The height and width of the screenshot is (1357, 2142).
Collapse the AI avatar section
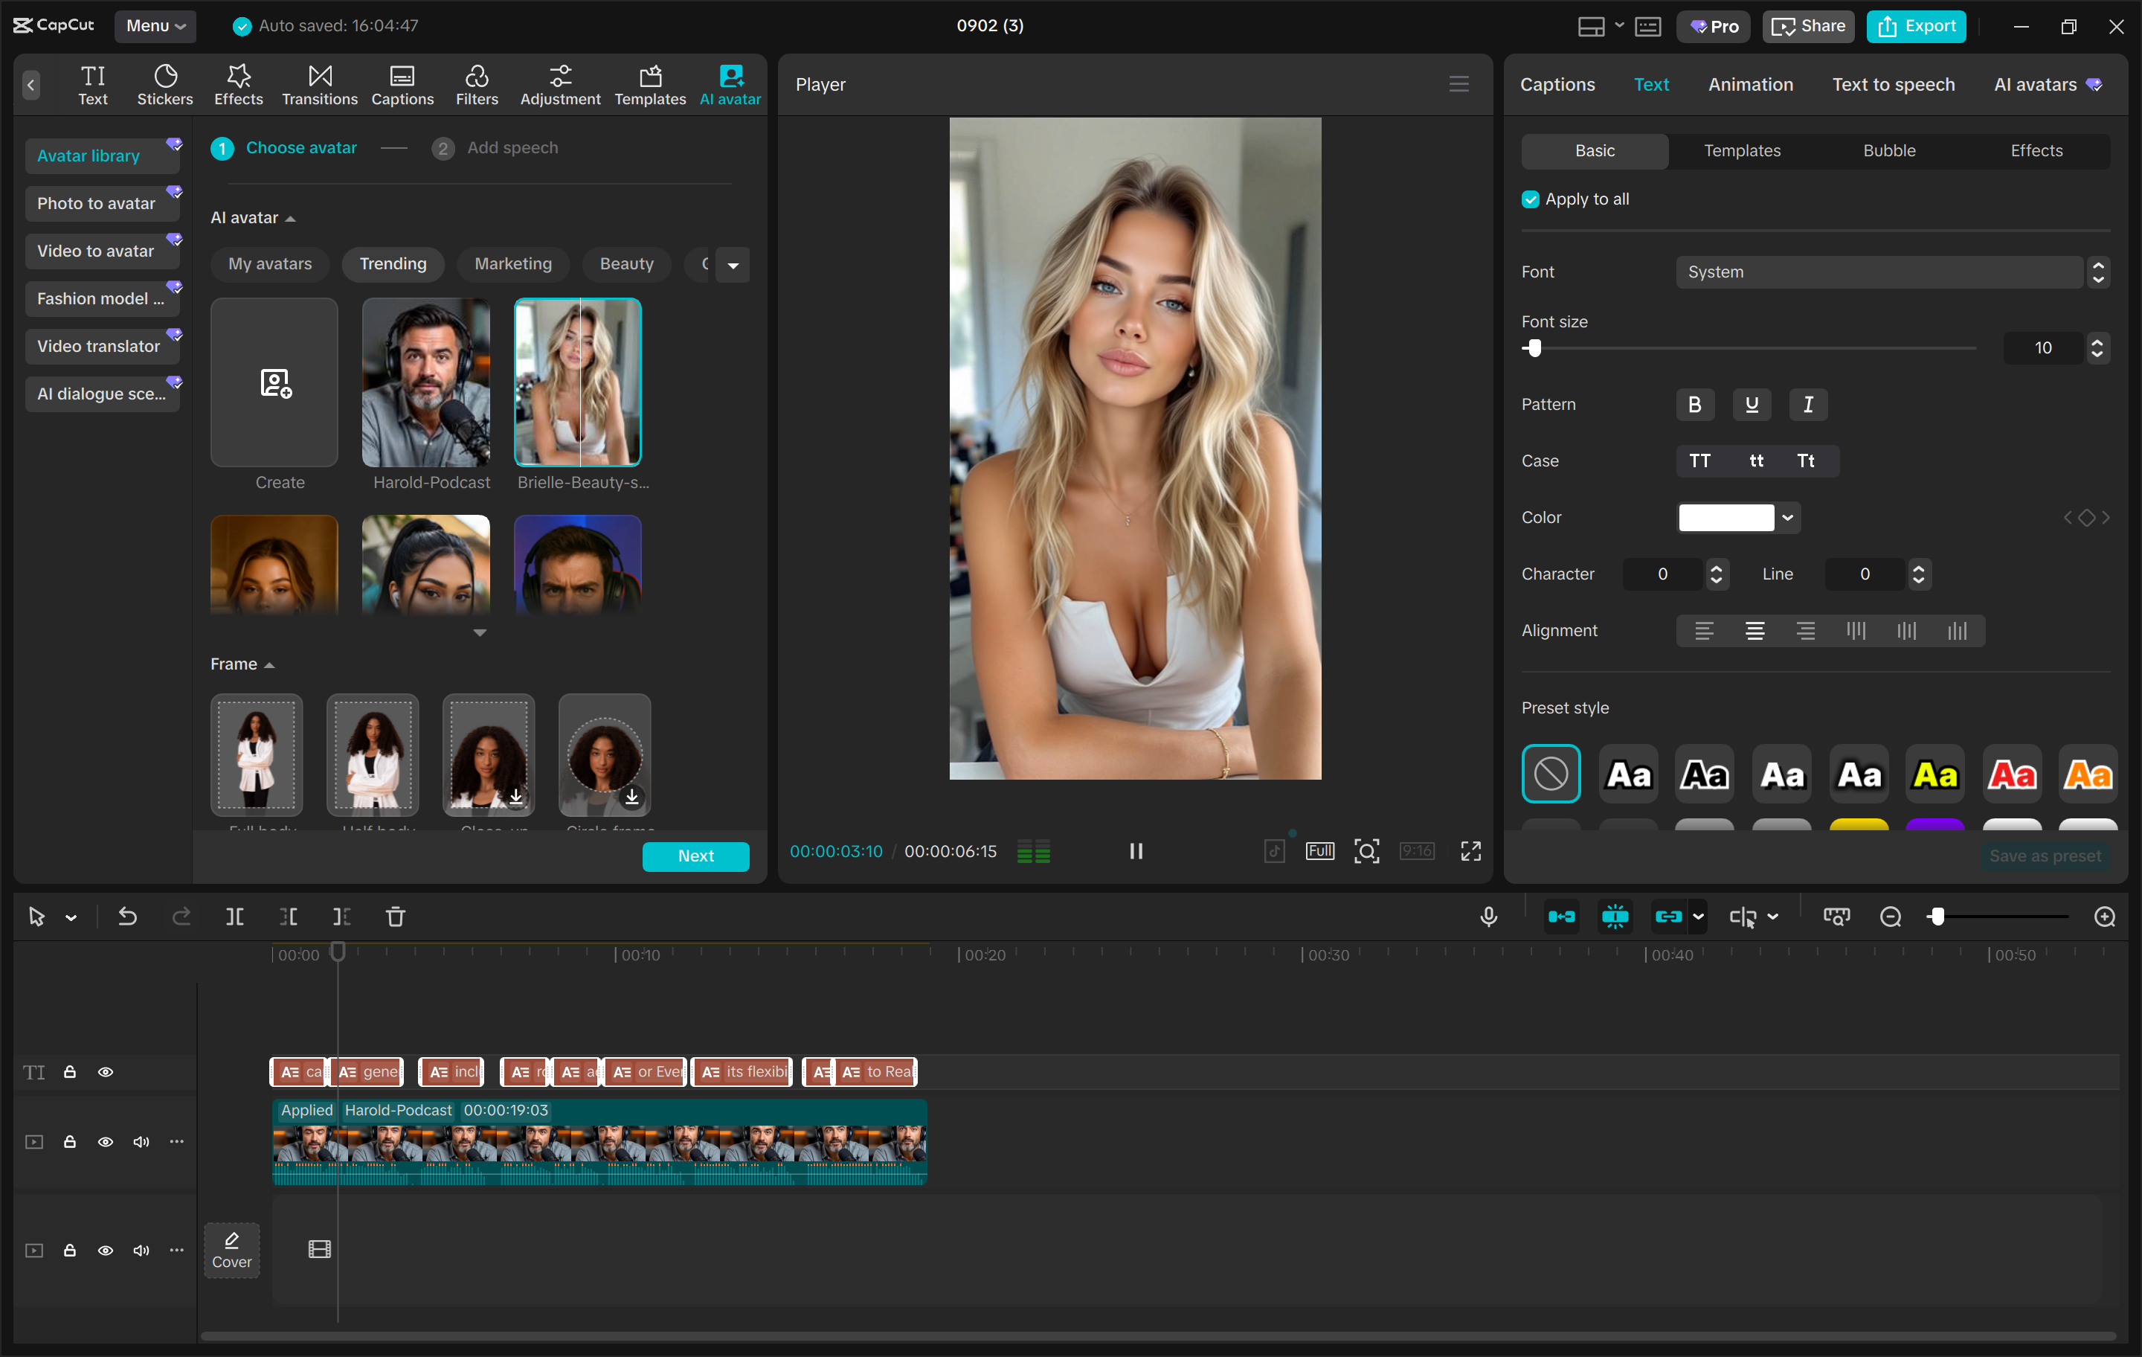point(290,217)
